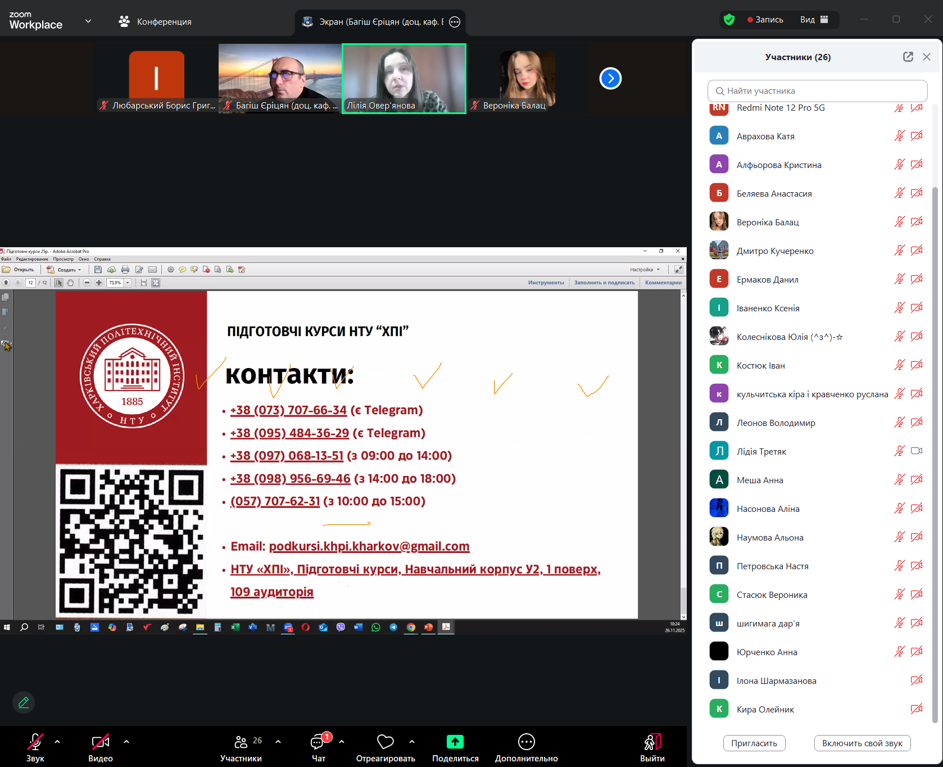Switch to the Конференция tab
Screen dimensions: 943x767
click(155, 22)
